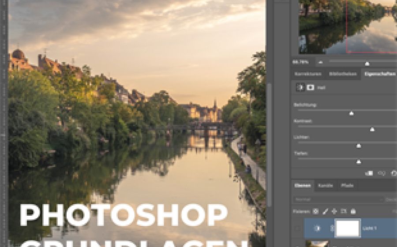Zoom out using the small mountain icon in Navigator
The width and height of the screenshot is (397, 247).
321,62
